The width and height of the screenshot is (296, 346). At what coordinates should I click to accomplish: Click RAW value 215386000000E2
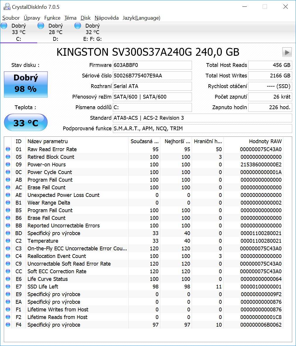pos(261,164)
